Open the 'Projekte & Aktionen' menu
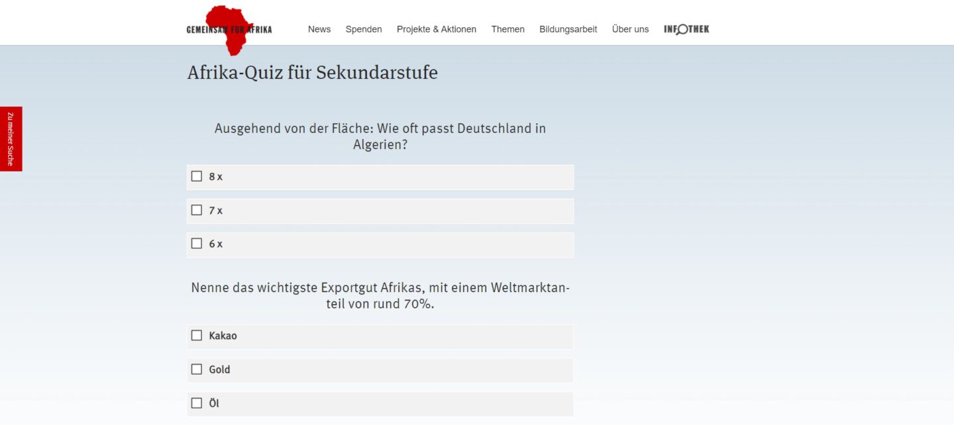 point(437,29)
